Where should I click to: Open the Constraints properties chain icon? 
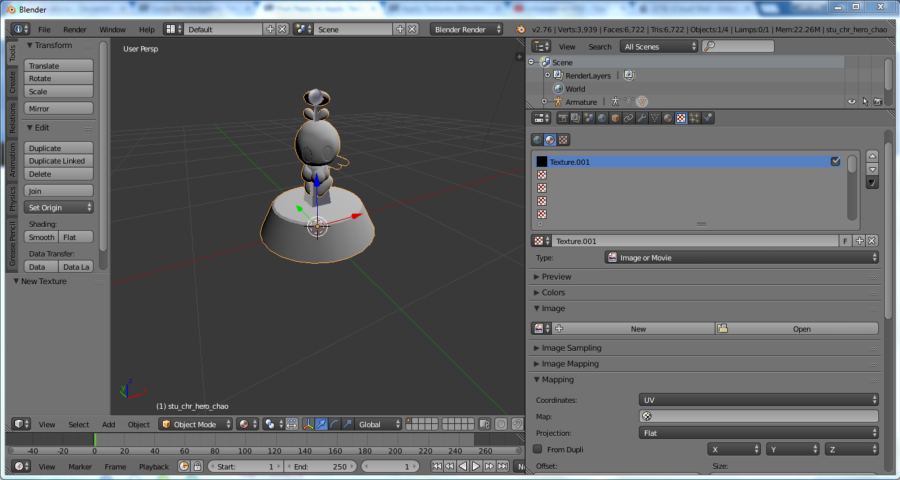click(x=628, y=118)
